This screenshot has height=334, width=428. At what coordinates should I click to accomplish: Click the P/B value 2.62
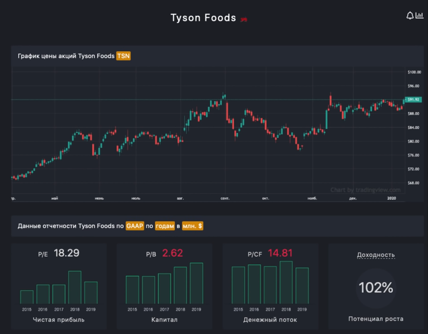click(x=173, y=253)
